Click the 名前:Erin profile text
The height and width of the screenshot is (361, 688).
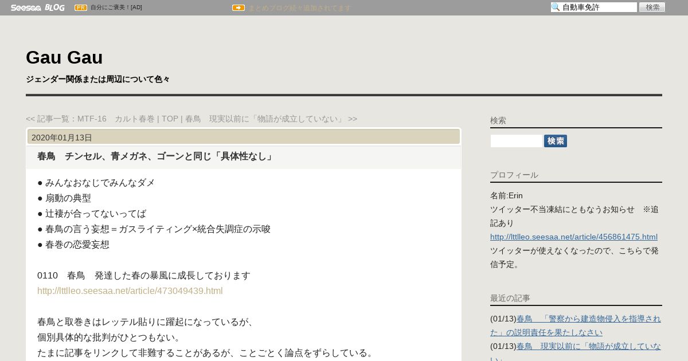[x=506, y=195]
